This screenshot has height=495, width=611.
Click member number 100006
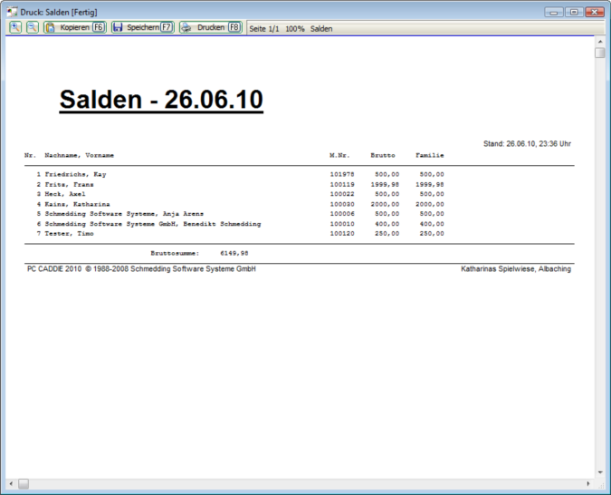pos(342,214)
